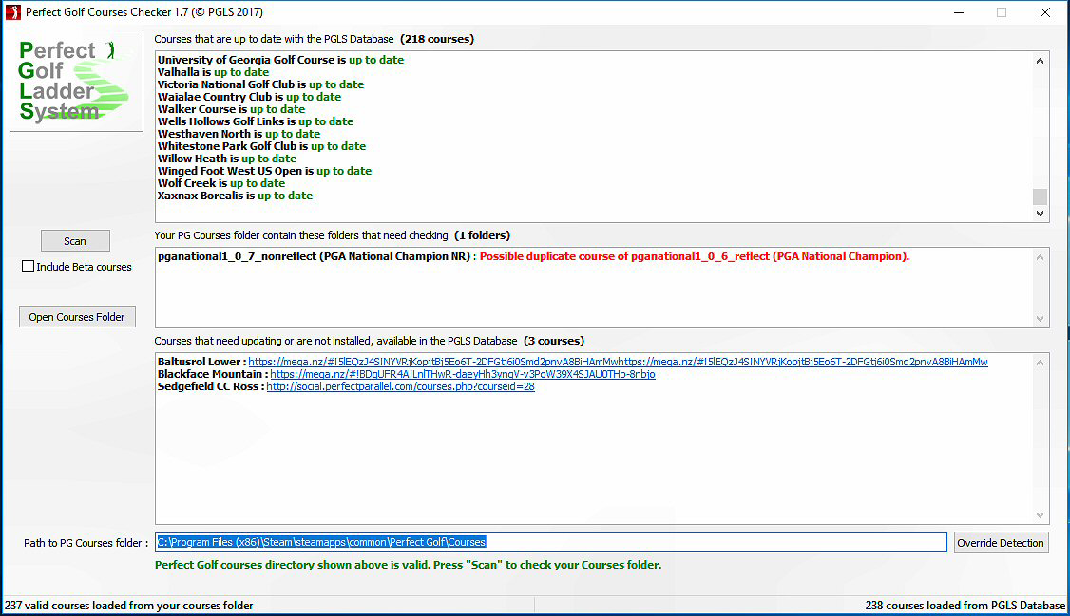Maximize the Perfect Golf Courses Checker window
Screen dimensions: 1070x616
(1001, 12)
